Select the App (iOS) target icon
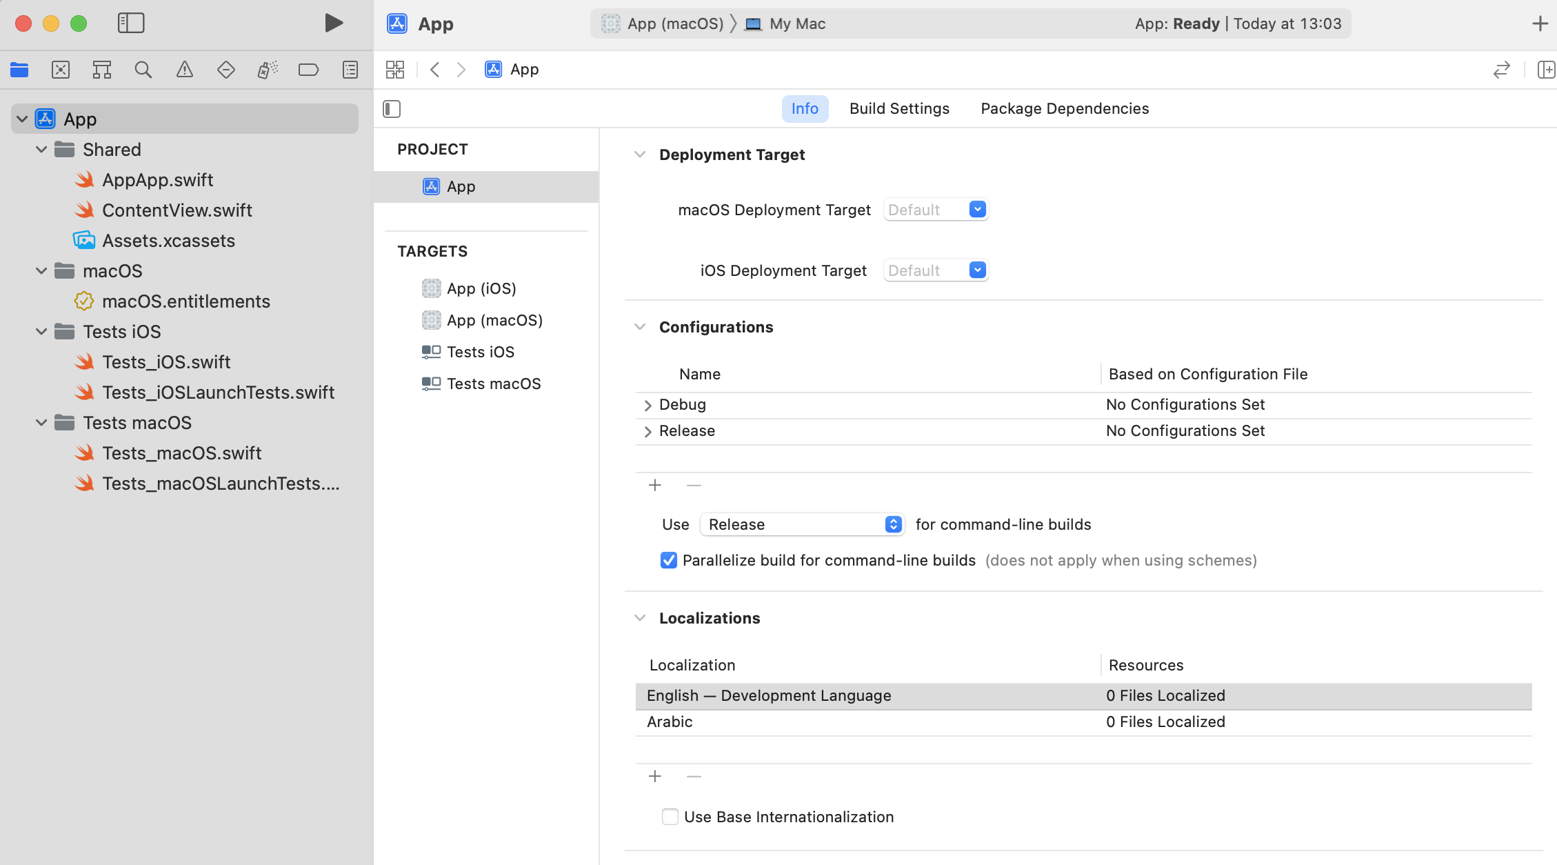Viewport: 1557px width, 865px height. click(429, 288)
